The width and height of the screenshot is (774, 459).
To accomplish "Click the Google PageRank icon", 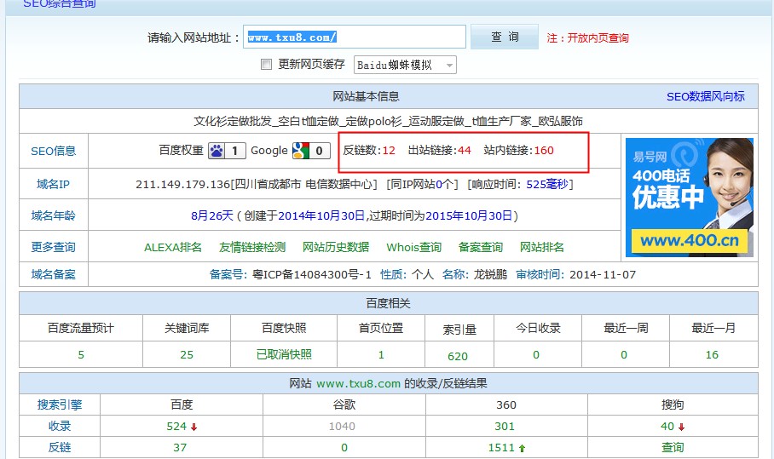I will click(x=300, y=151).
